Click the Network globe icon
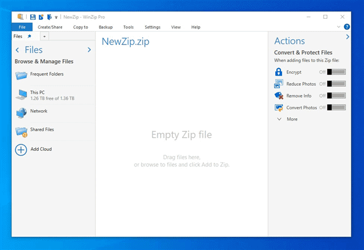This screenshot has width=364, height=250. [x=22, y=113]
